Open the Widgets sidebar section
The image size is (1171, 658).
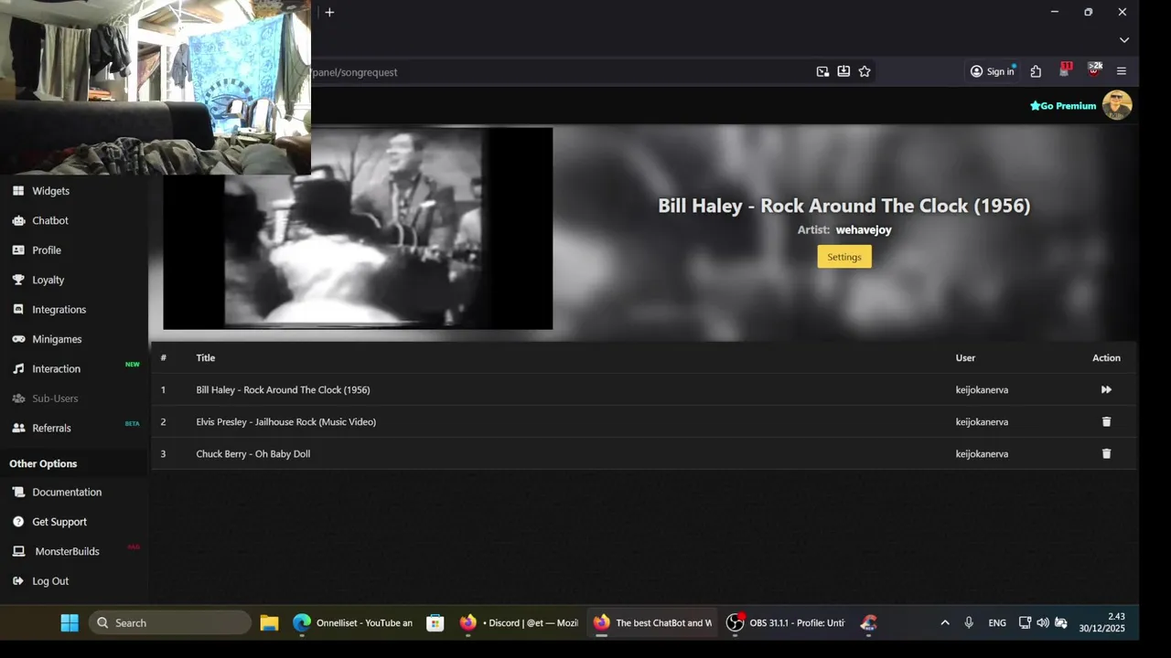(x=50, y=191)
